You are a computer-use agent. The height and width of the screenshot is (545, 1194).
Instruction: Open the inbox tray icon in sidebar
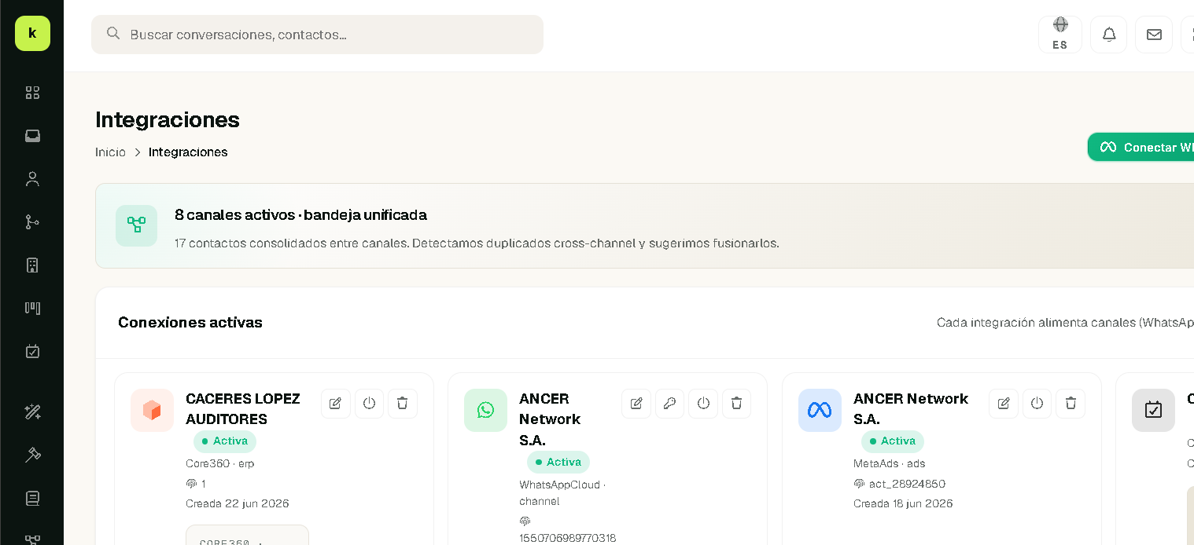point(32,136)
